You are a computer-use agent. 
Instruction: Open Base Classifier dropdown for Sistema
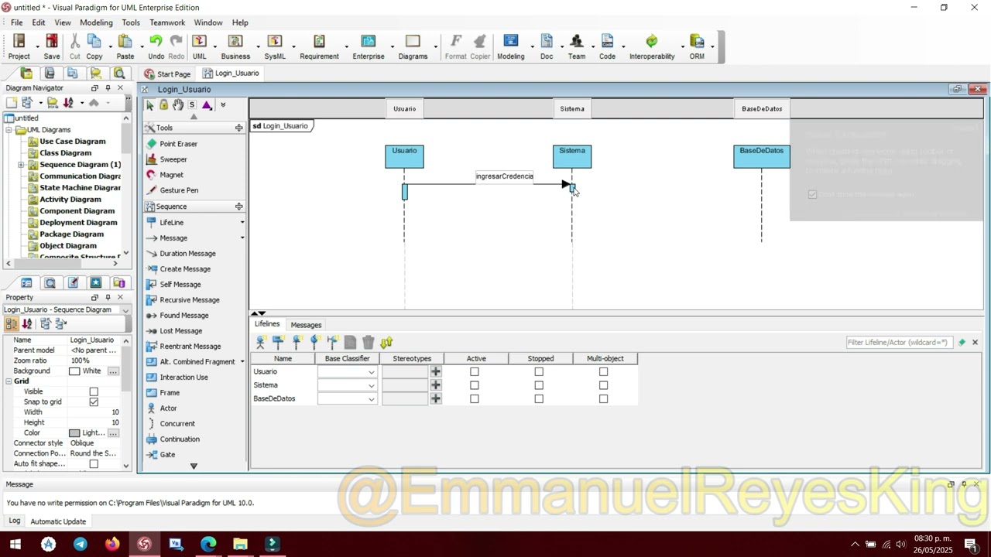pos(372,385)
